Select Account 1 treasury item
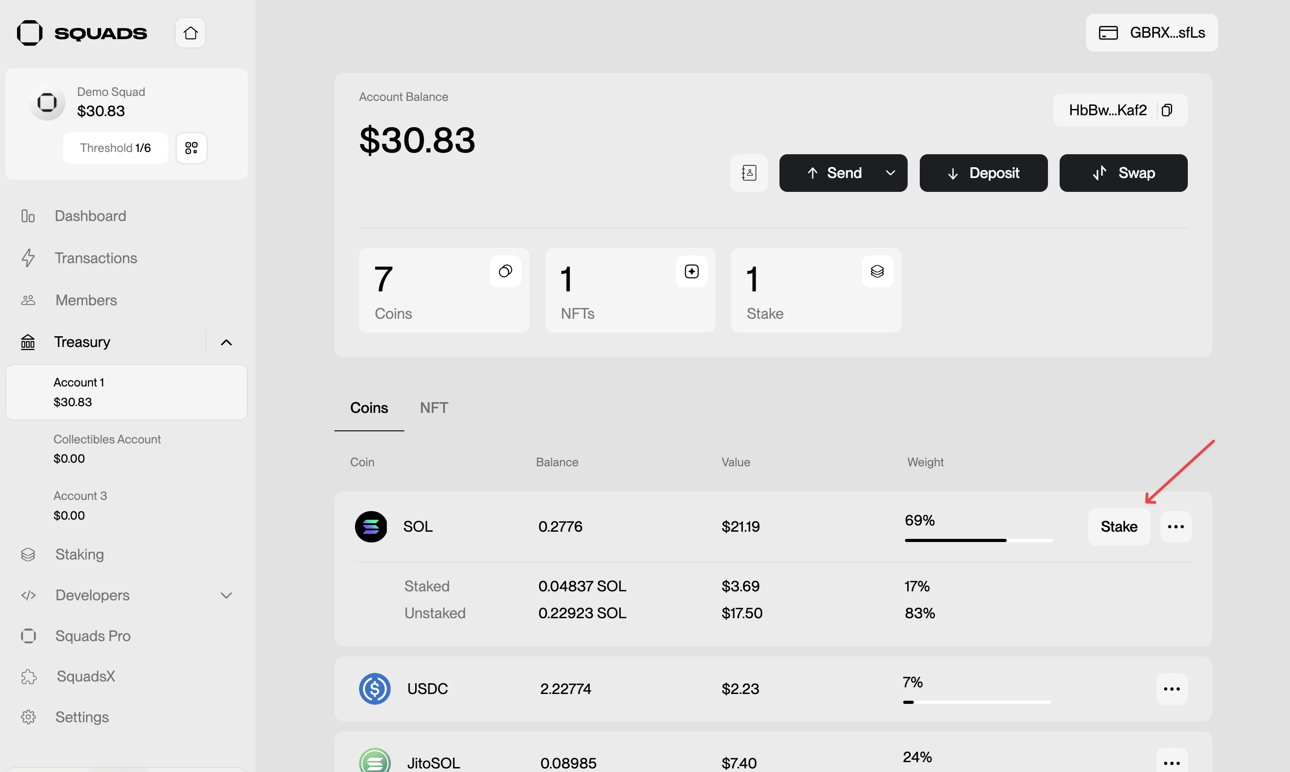This screenshot has width=1290, height=772. coord(126,392)
